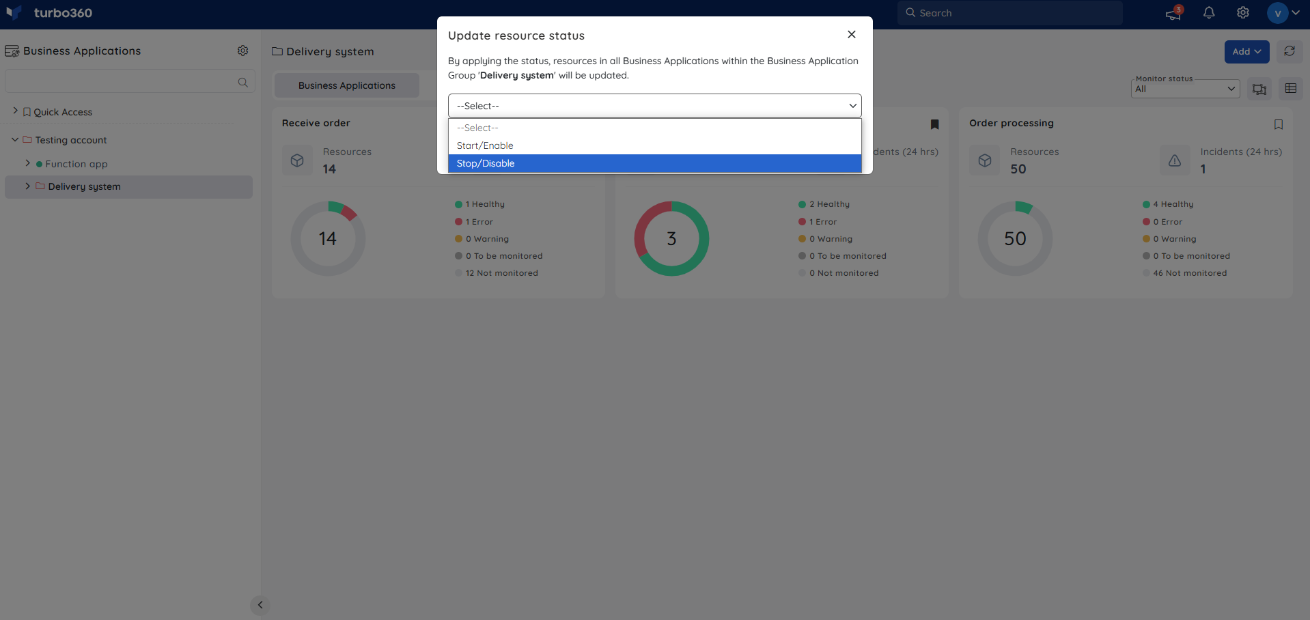The image size is (1310, 620).
Task: Switch to the Business Applications tab
Action: click(347, 85)
